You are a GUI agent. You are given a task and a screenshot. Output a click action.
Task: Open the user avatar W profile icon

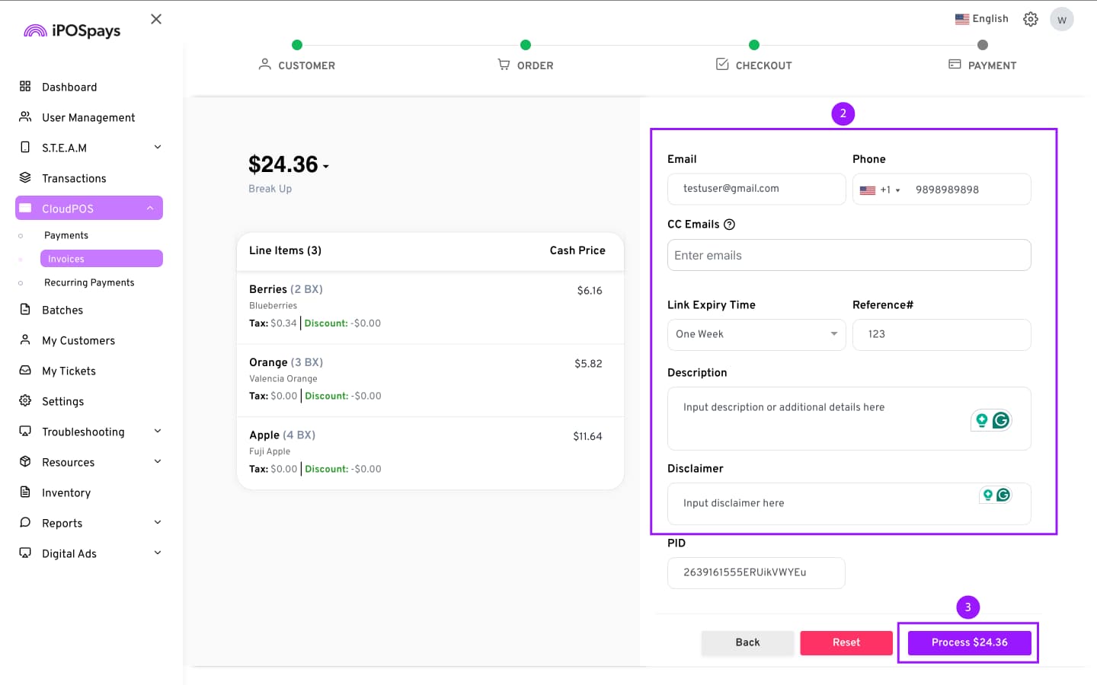coord(1061,20)
